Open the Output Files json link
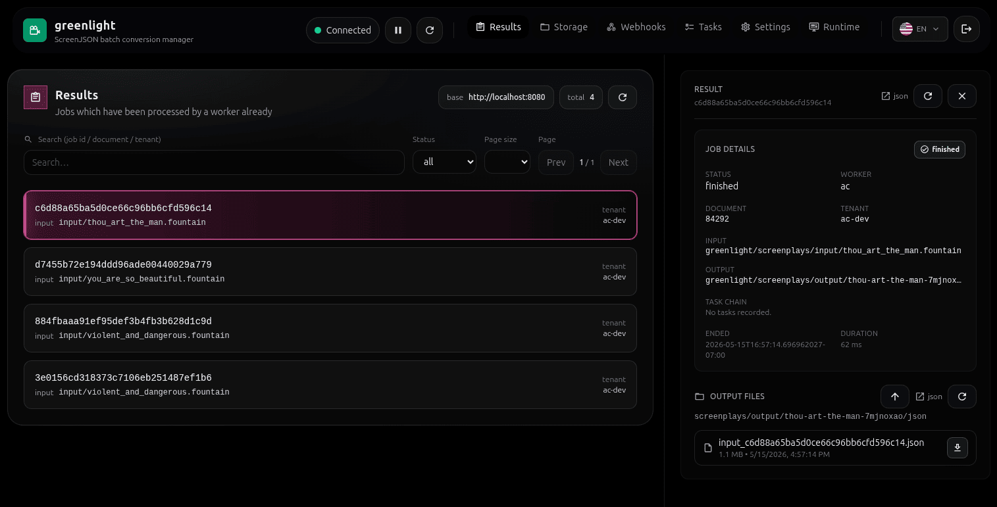997x507 pixels. click(929, 397)
